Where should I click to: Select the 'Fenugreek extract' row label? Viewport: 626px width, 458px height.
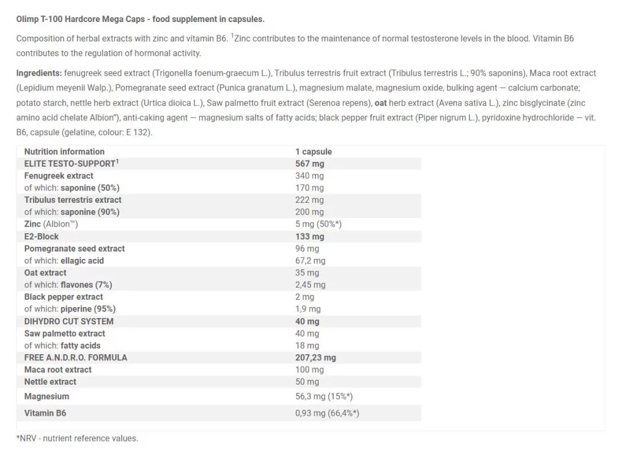59,176
